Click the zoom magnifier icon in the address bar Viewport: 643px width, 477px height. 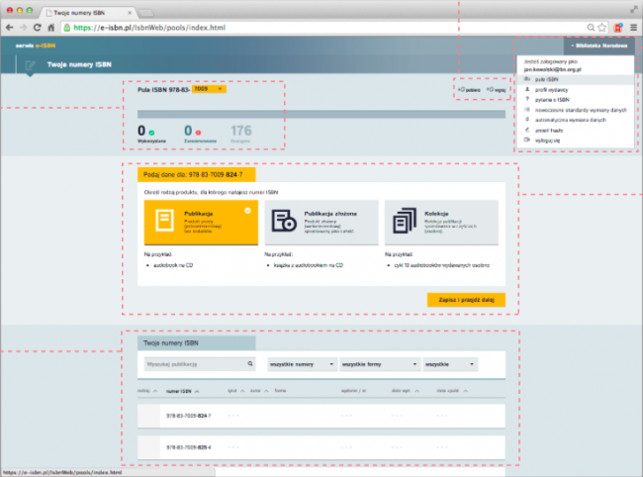[591, 28]
